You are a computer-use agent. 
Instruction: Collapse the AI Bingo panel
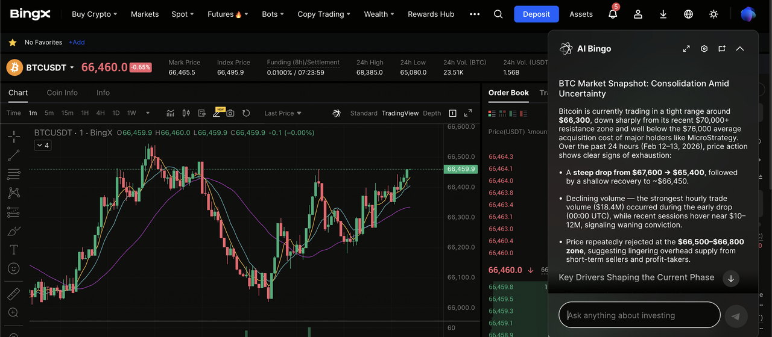tap(740, 49)
